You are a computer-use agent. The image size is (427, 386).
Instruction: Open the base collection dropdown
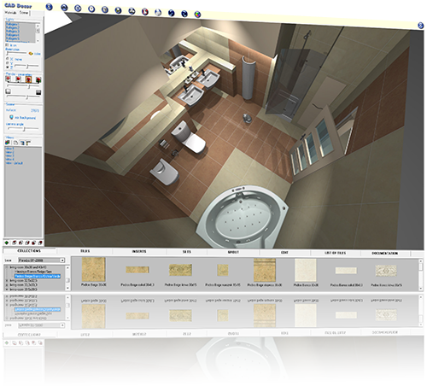[62, 260]
